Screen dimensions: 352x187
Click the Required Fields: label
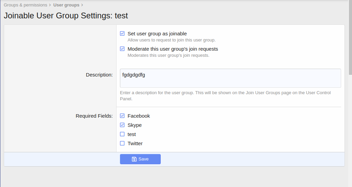coord(94,116)
